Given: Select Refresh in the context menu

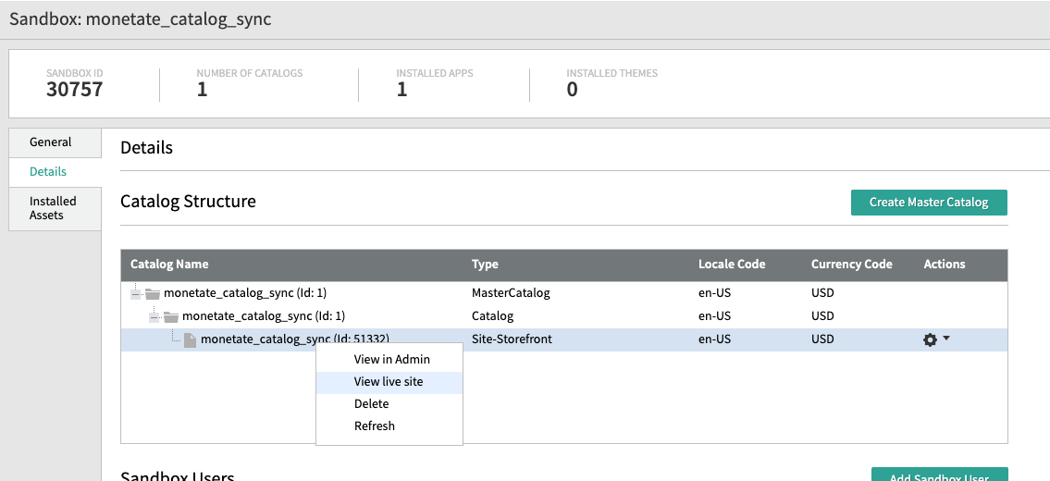Looking at the screenshot, I should [x=389, y=426].
